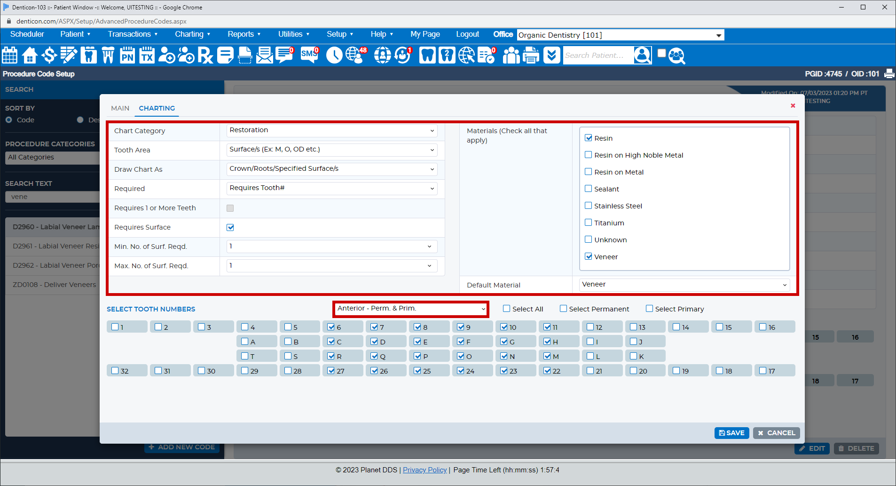
Task: Switch to the MAIN tab
Action: 120,108
